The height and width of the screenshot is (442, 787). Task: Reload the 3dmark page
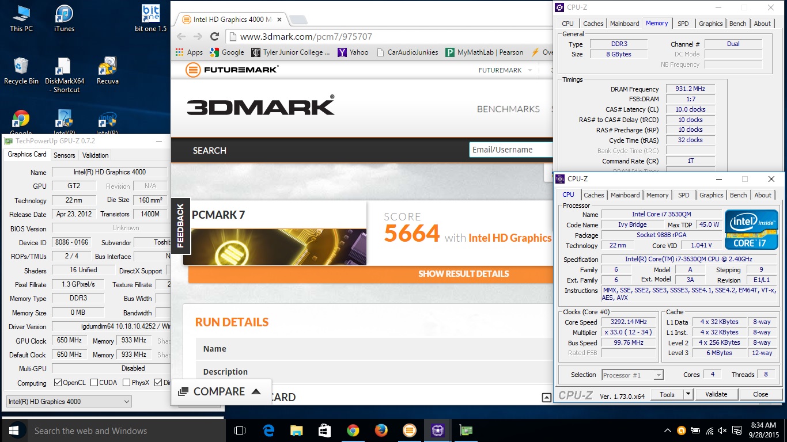pos(215,36)
